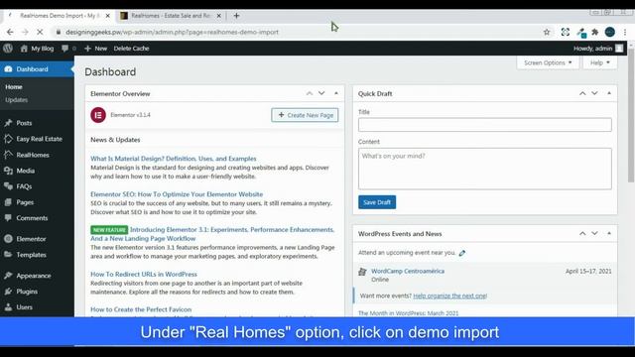Move Quick Draft widget up
635x357 pixels.
click(x=582, y=93)
